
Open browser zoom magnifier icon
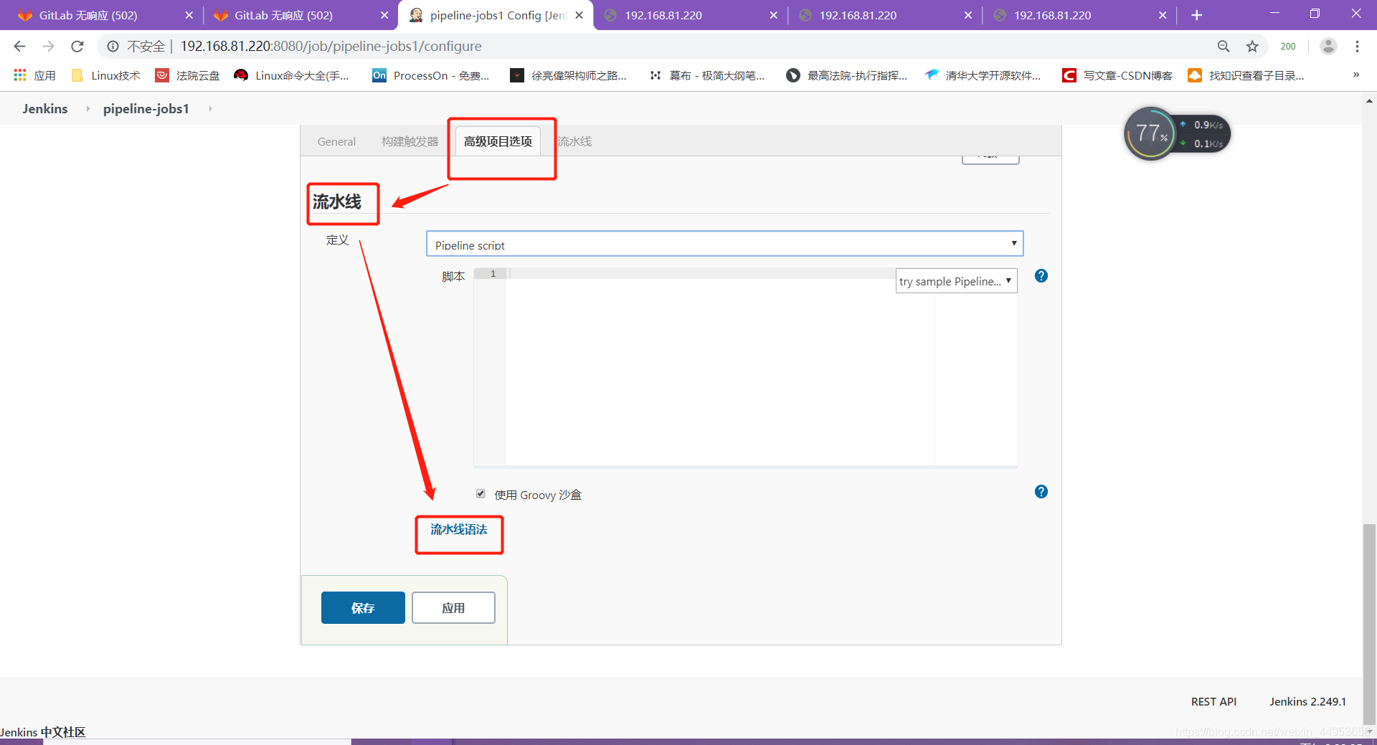(x=1224, y=47)
